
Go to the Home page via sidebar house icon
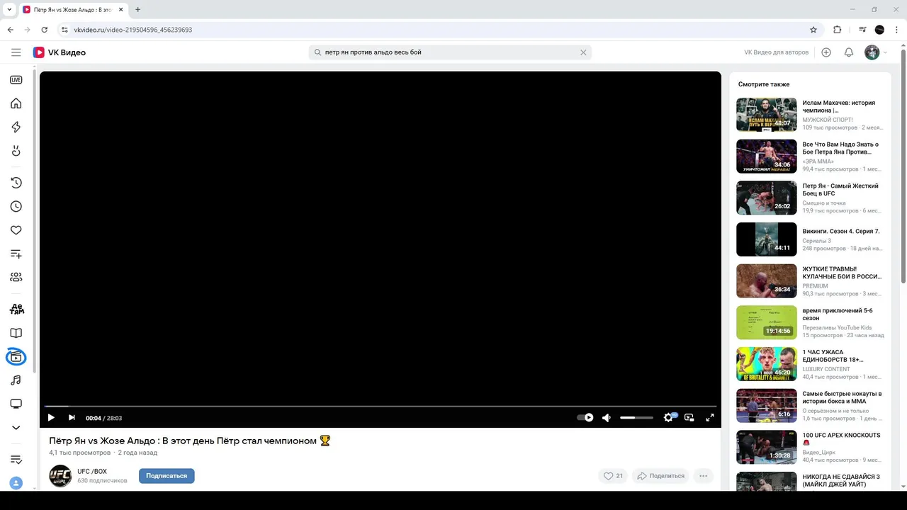16,103
